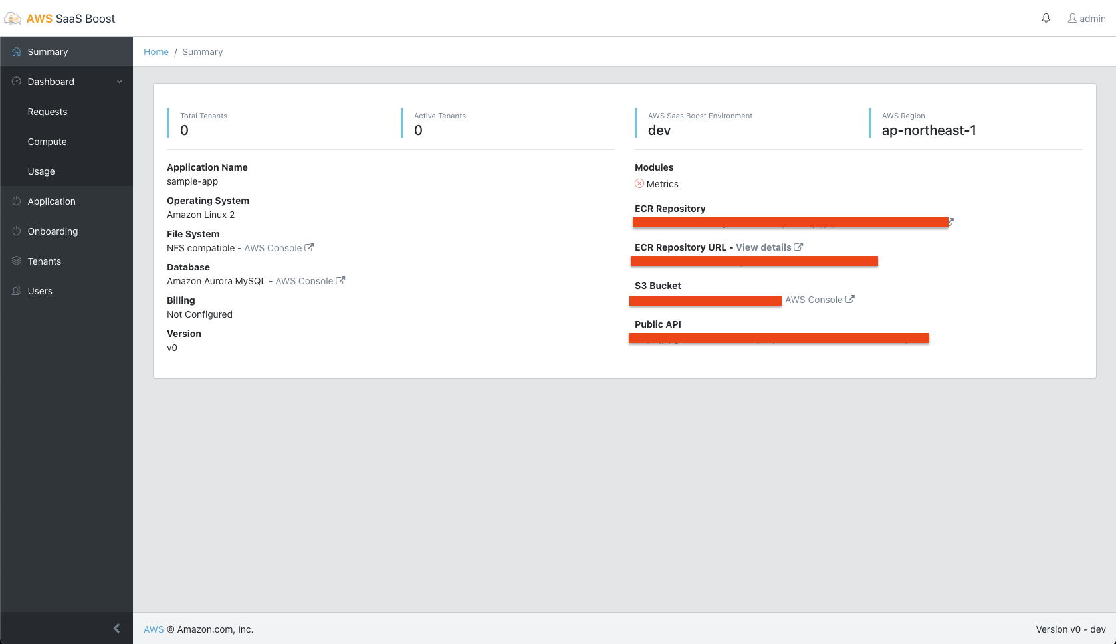Click Total Tenants count
The image size is (1116, 644).
pyautogui.click(x=185, y=130)
